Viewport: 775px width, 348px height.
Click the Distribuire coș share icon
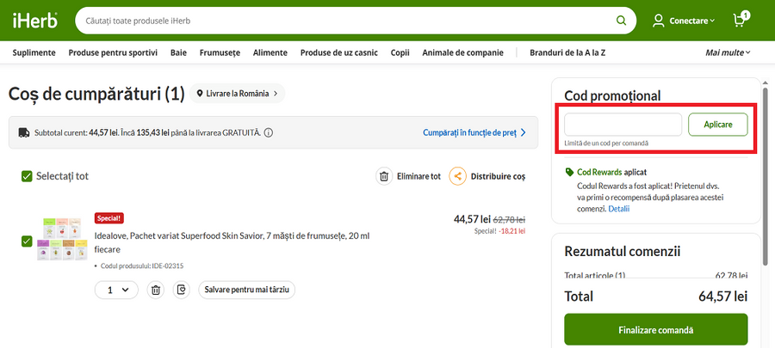pos(457,176)
